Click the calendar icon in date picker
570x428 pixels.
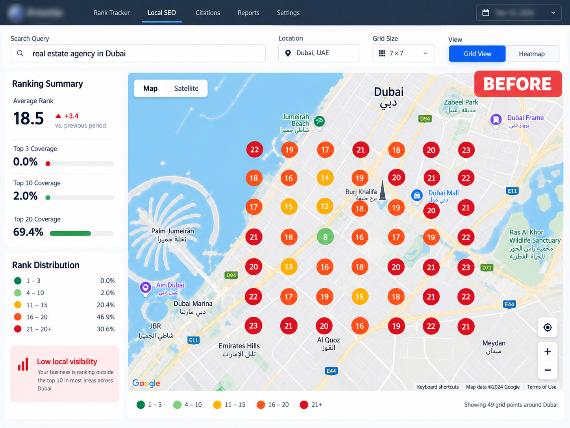tap(486, 13)
